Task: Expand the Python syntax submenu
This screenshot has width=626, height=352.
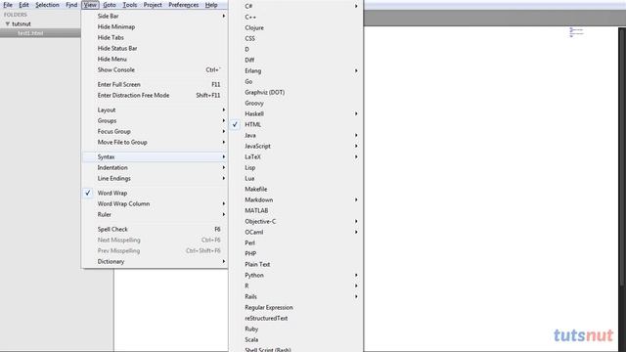Action: (x=295, y=276)
